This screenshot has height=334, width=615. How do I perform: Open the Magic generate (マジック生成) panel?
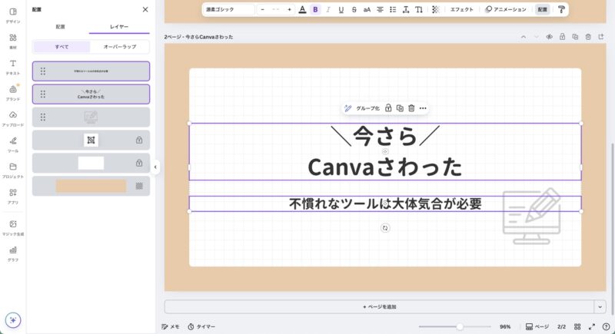13,228
